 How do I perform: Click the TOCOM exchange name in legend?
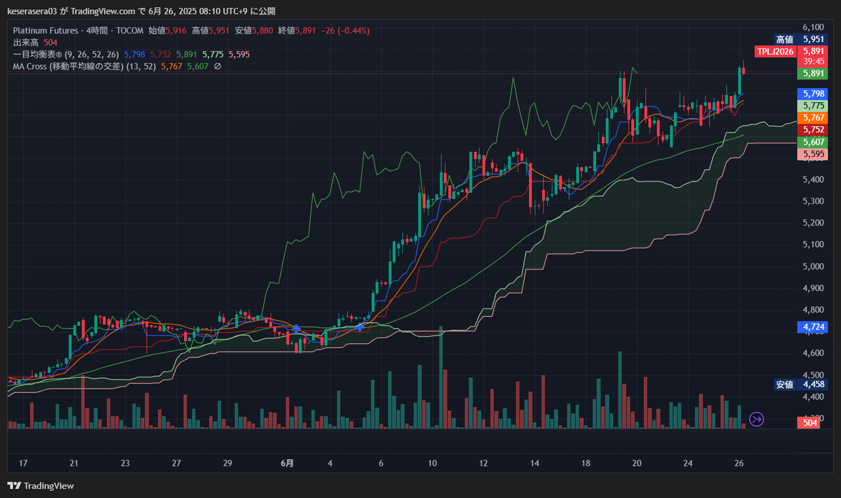tap(130, 30)
